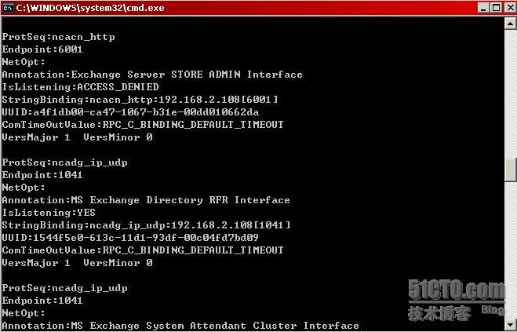Maximize the command prompt window

coord(497,8)
